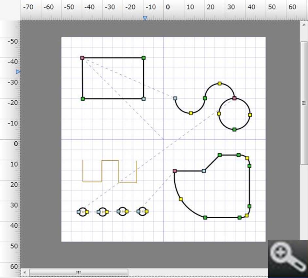Click the zoom-in magnifier icon
The height and width of the screenshot is (278, 308).
287,259
